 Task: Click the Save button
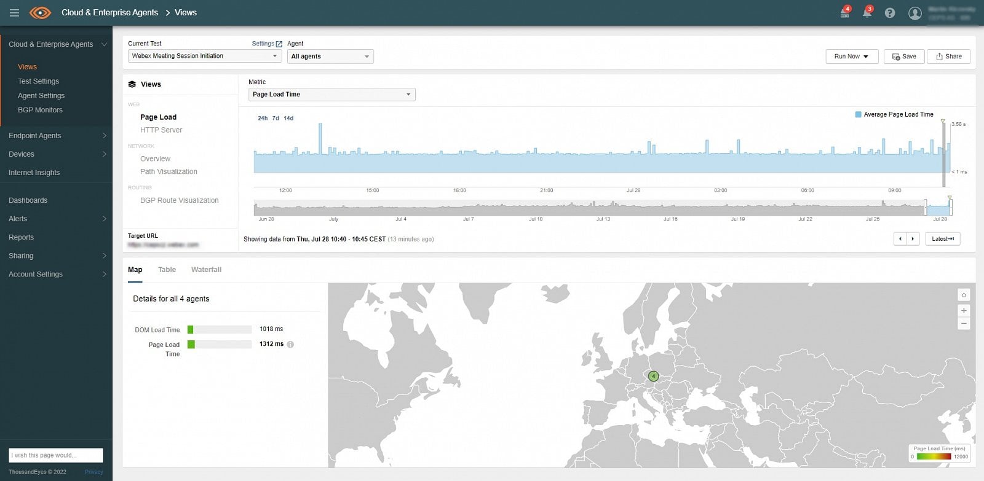(x=904, y=57)
